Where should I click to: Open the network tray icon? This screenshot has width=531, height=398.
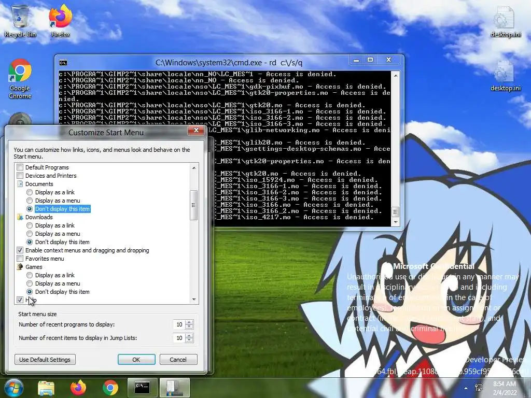click(479, 388)
